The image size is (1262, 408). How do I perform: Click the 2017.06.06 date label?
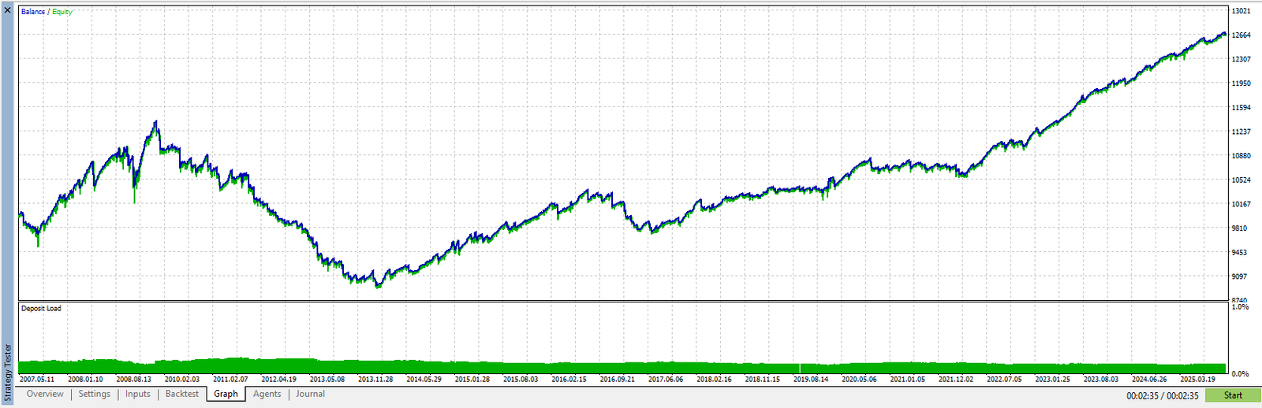tap(666, 379)
